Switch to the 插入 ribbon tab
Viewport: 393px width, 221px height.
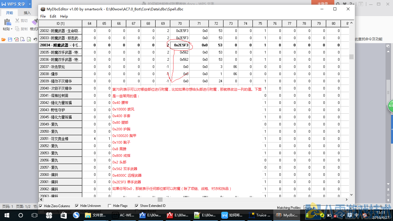(27, 13)
